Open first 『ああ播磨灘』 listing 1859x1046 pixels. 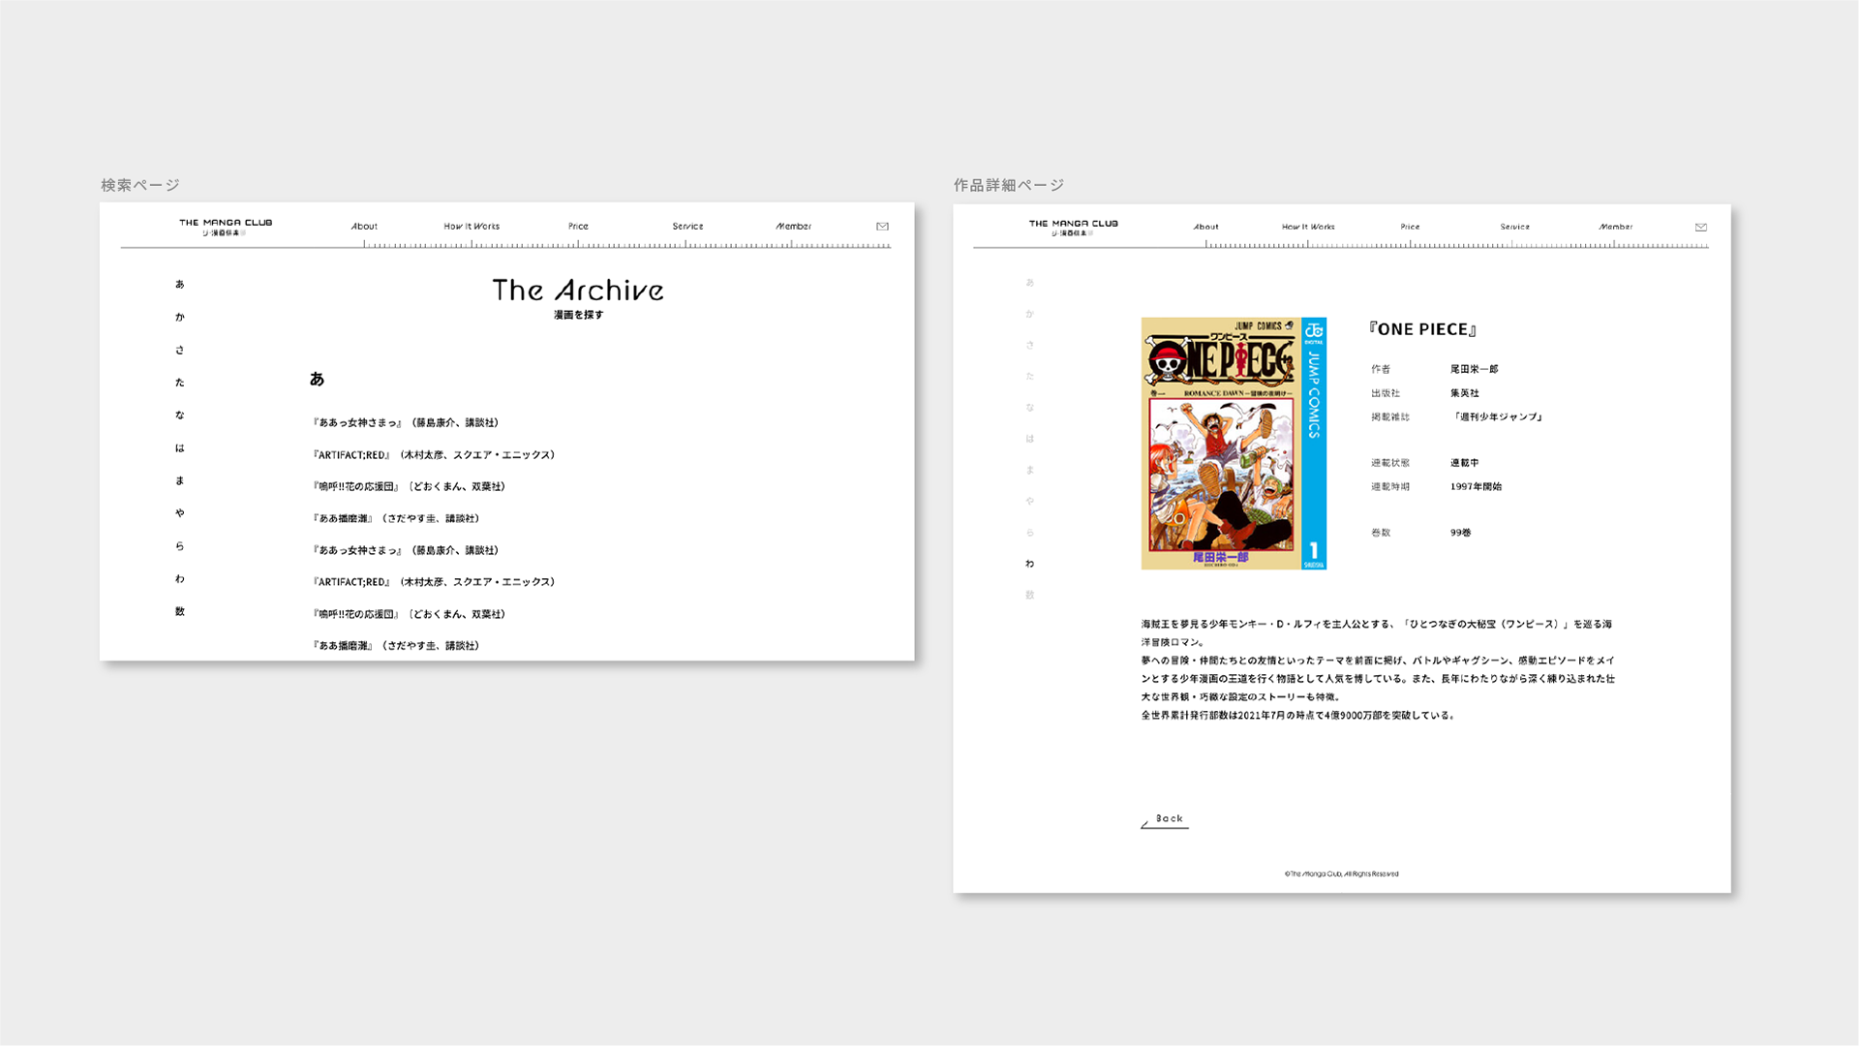[396, 518]
